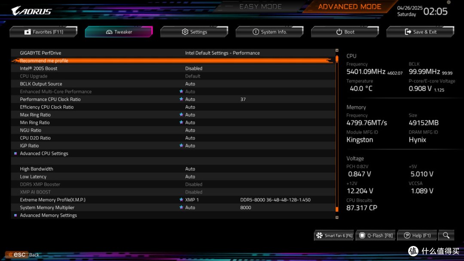
Task: Click the Kingston module MFG ID
Action: coord(360,140)
